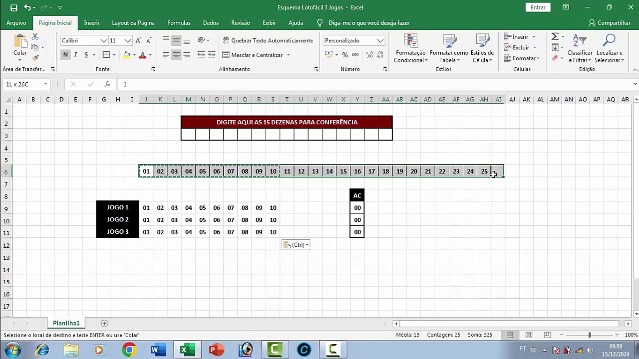Image resolution: width=639 pixels, height=359 pixels.
Task: Open the Arquivo menu
Action: pyautogui.click(x=16, y=23)
